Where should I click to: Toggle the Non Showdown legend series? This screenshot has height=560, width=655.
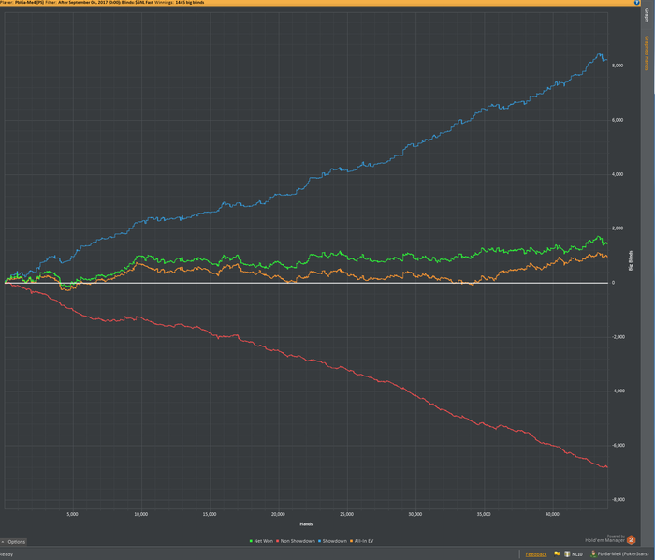coord(296,541)
